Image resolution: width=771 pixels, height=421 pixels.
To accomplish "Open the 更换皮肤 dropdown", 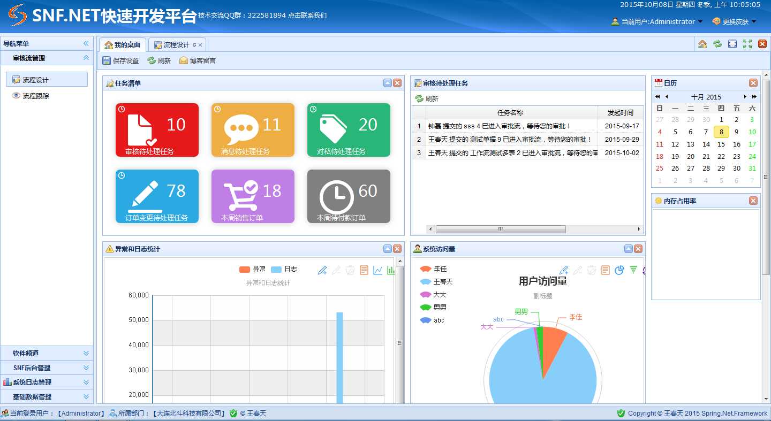I will 734,21.
